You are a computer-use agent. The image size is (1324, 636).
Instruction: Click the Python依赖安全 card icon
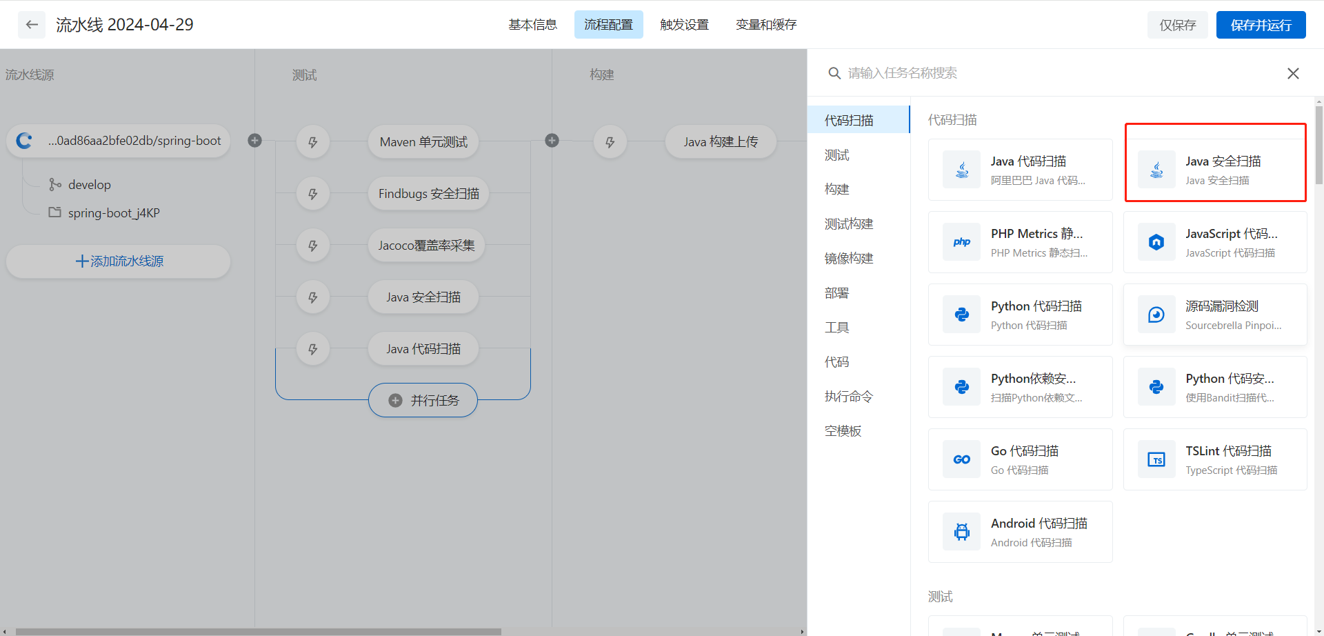(x=962, y=387)
